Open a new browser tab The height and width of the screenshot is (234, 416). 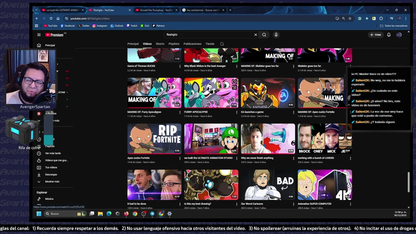pyautogui.click(x=230, y=10)
